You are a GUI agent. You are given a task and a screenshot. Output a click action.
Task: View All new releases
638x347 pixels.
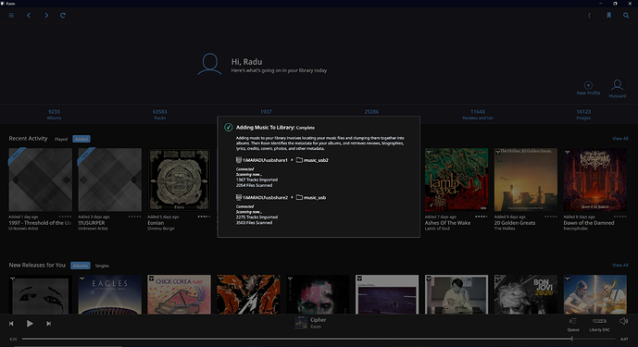(x=620, y=266)
